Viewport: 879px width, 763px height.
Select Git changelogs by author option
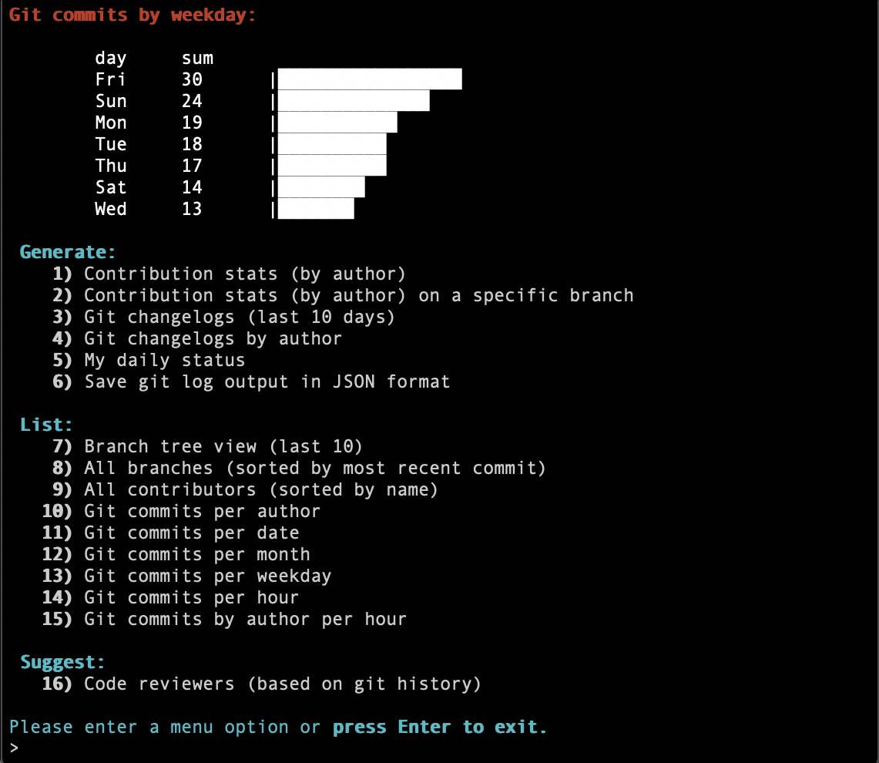pyautogui.click(x=213, y=338)
